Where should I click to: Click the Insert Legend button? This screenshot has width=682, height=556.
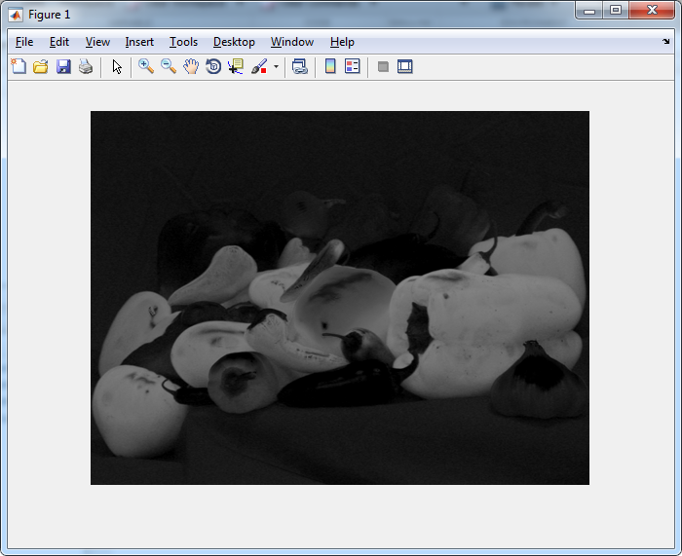353,67
